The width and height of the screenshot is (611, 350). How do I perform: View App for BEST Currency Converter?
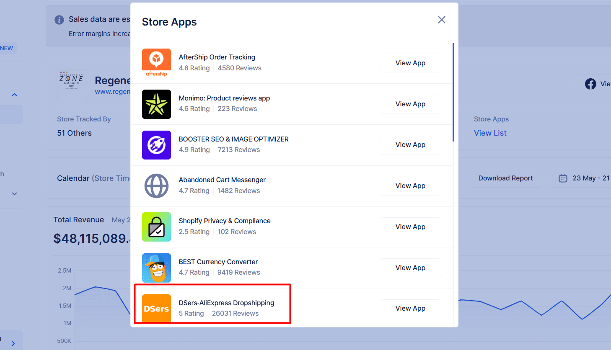(x=410, y=268)
